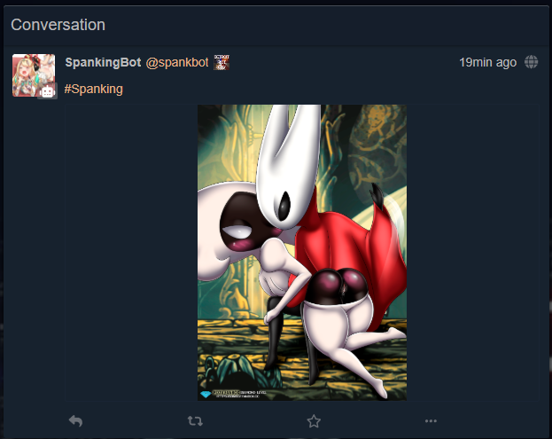Reply to the spankbot post
Image resolution: width=552 pixels, height=439 pixels.
click(75, 420)
